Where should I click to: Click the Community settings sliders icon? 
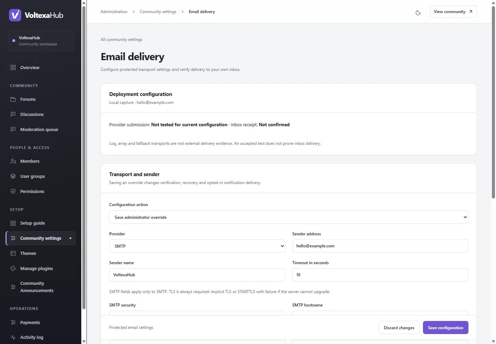13,238
